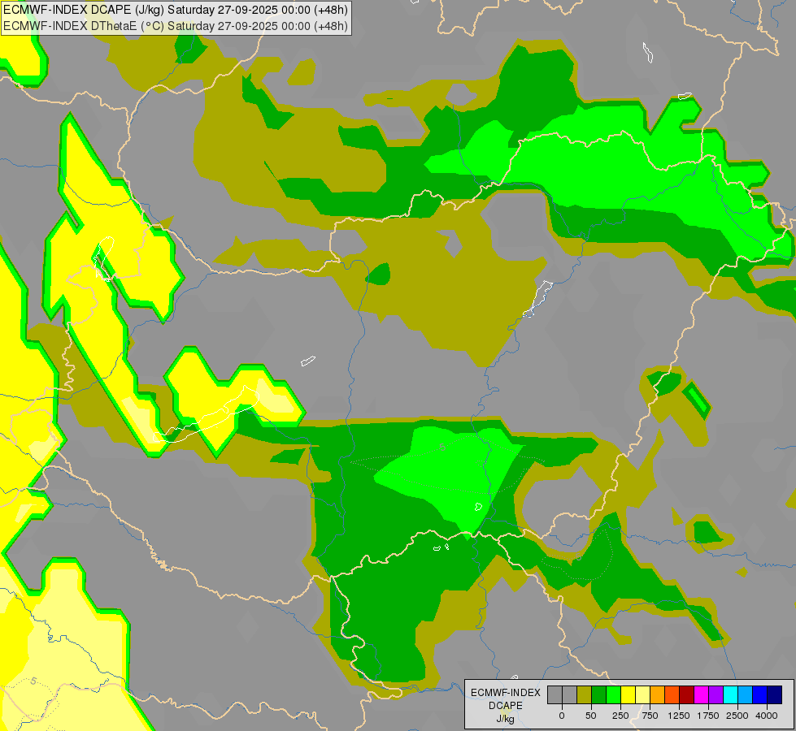Click the olive color swatch in the legend
The width and height of the screenshot is (796, 731).
pyautogui.click(x=585, y=694)
